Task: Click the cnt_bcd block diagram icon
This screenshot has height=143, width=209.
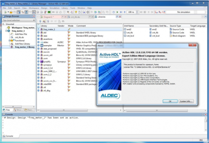Action: (x=125, y=36)
